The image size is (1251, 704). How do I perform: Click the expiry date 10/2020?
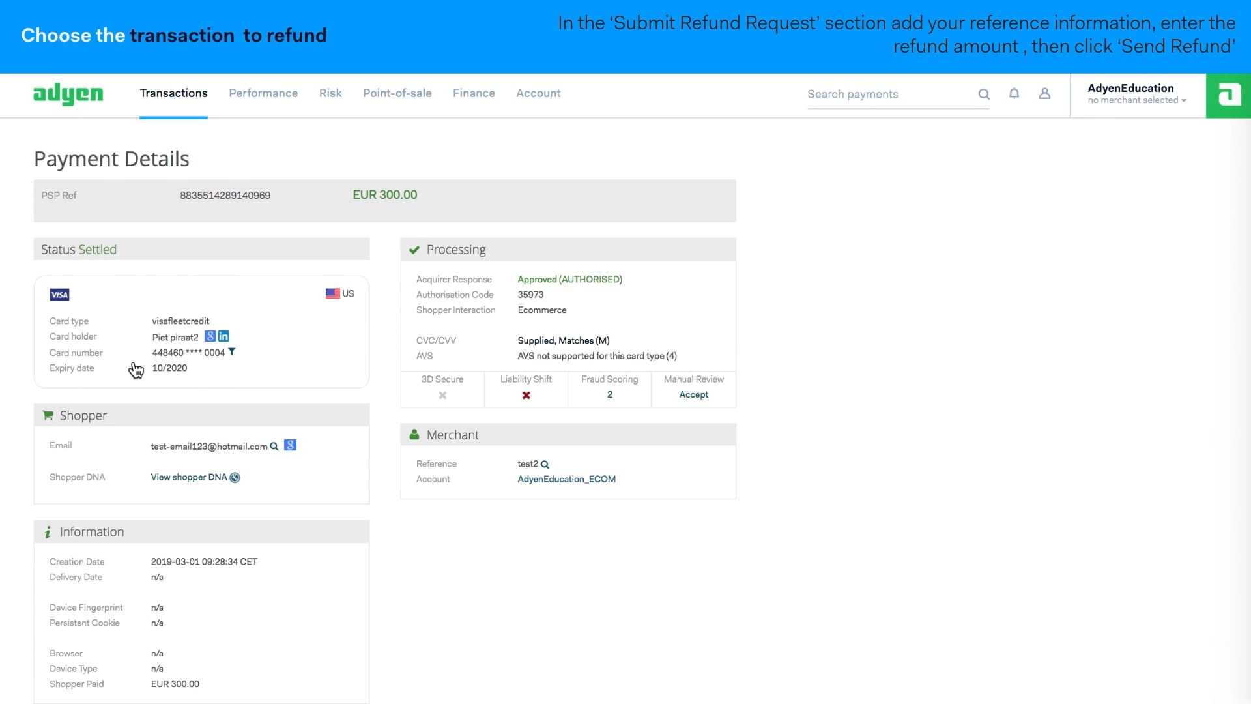[169, 368]
